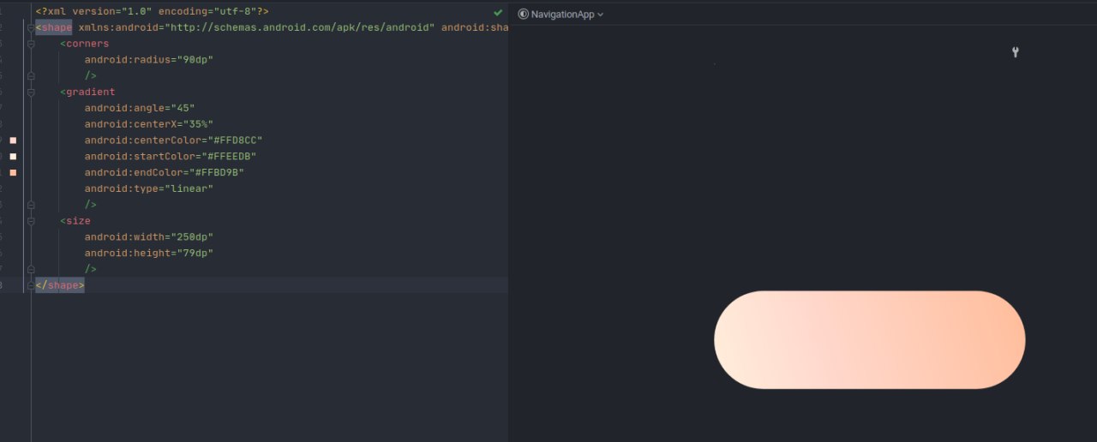Place cursor on android:centerX="35%" line

point(148,124)
